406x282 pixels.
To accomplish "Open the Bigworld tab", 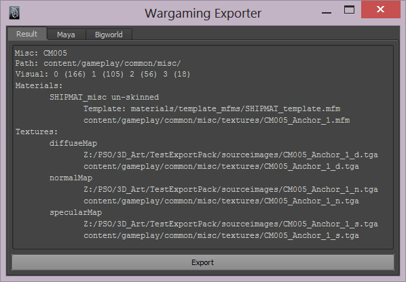I will pos(109,35).
